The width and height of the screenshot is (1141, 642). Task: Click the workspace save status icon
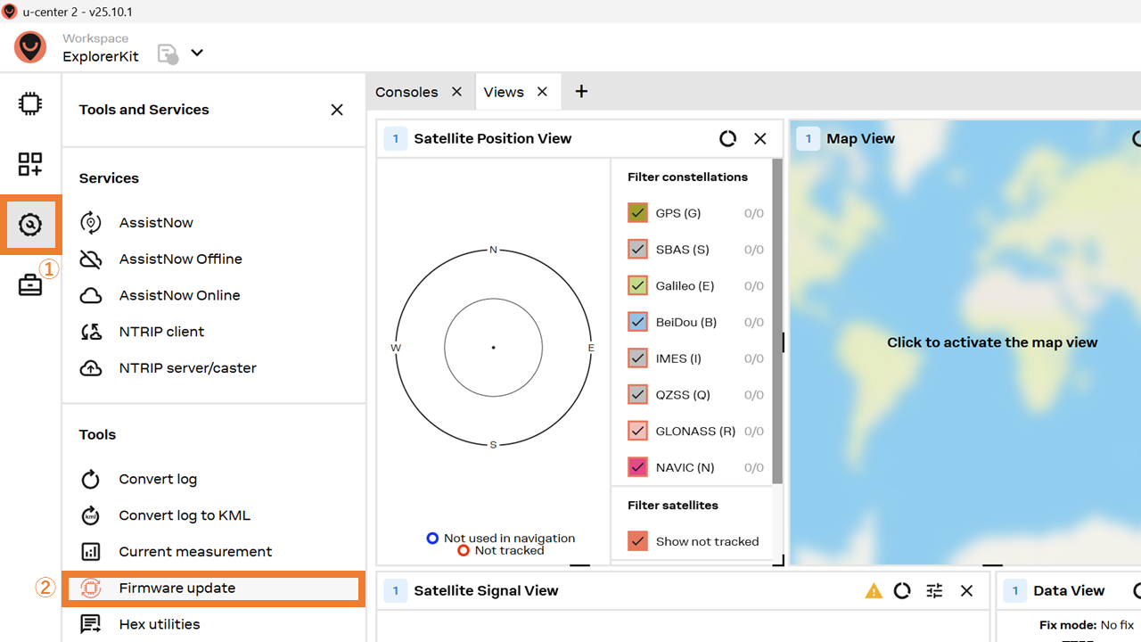(168, 53)
